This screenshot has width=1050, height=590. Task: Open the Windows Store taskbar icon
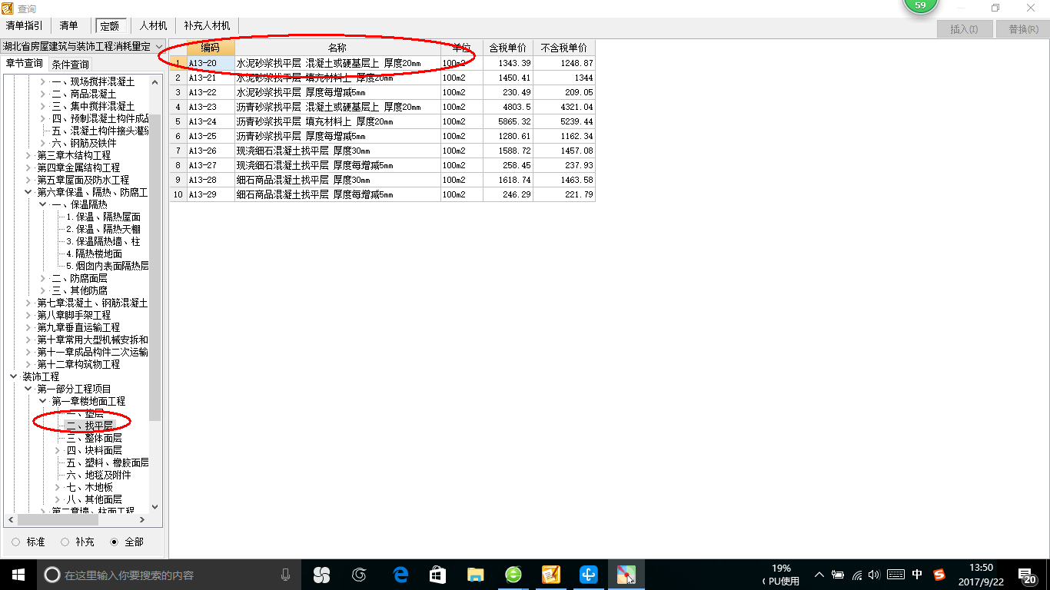point(437,574)
